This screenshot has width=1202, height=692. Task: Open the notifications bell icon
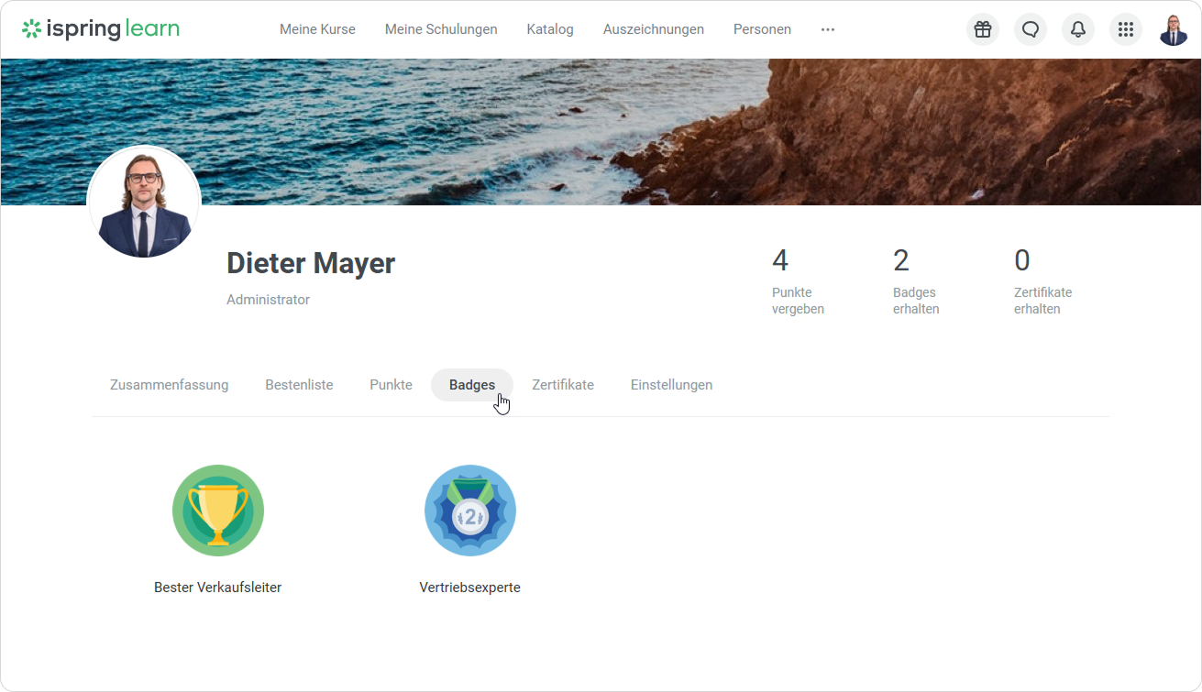tap(1078, 29)
